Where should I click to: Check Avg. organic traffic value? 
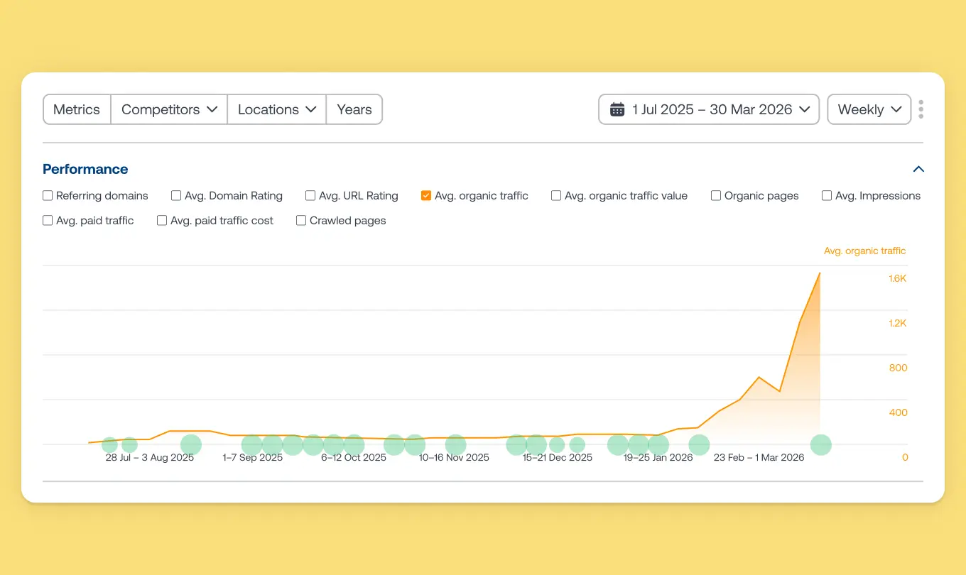coord(556,195)
